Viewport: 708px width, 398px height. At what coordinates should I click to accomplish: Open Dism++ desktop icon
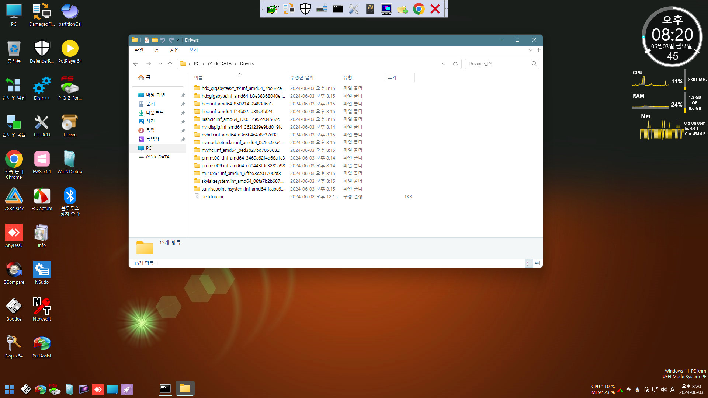click(42, 88)
